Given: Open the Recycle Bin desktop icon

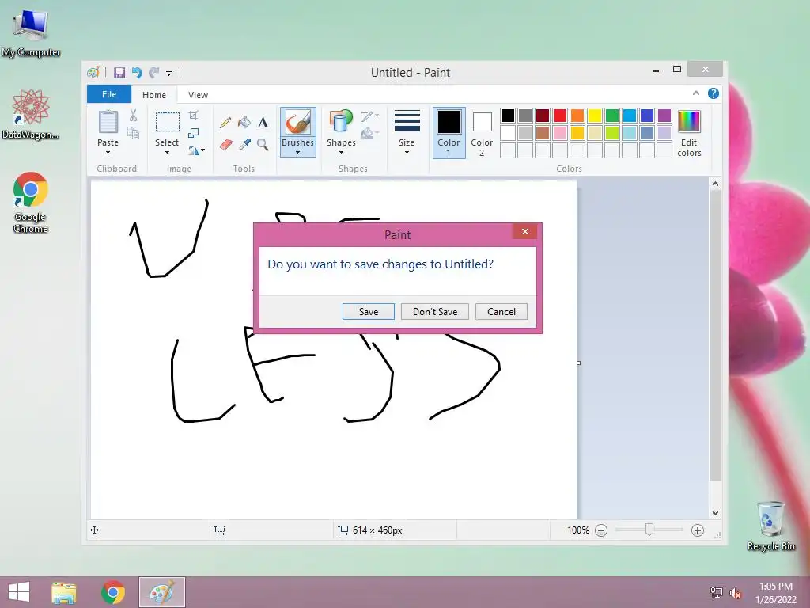Looking at the screenshot, I should [770, 526].
